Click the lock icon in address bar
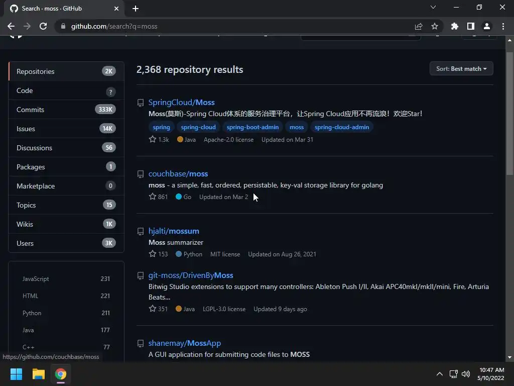The width and height of the screenshot is (514, 386). coord(63,26)
